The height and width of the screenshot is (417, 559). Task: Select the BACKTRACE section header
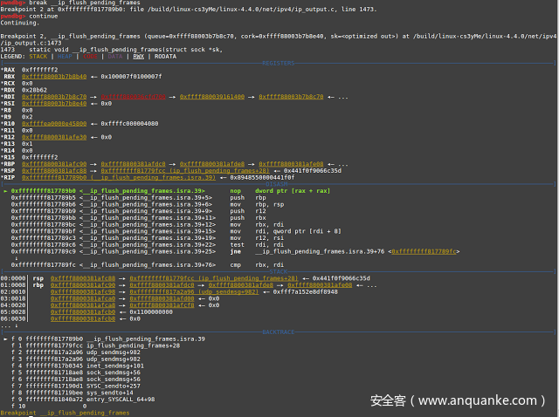click(279, 332)
